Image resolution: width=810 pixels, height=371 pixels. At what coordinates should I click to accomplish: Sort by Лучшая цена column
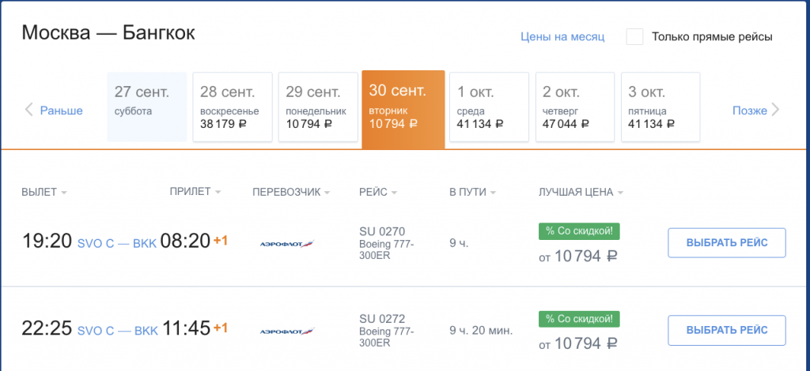581,192
